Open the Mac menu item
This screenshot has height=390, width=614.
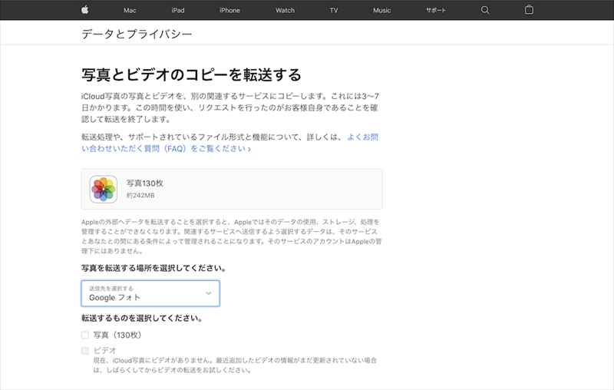coord(129,11)
